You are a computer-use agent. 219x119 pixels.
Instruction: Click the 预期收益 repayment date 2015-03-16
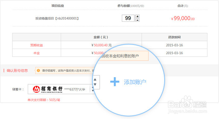click(x=174, y=45)
